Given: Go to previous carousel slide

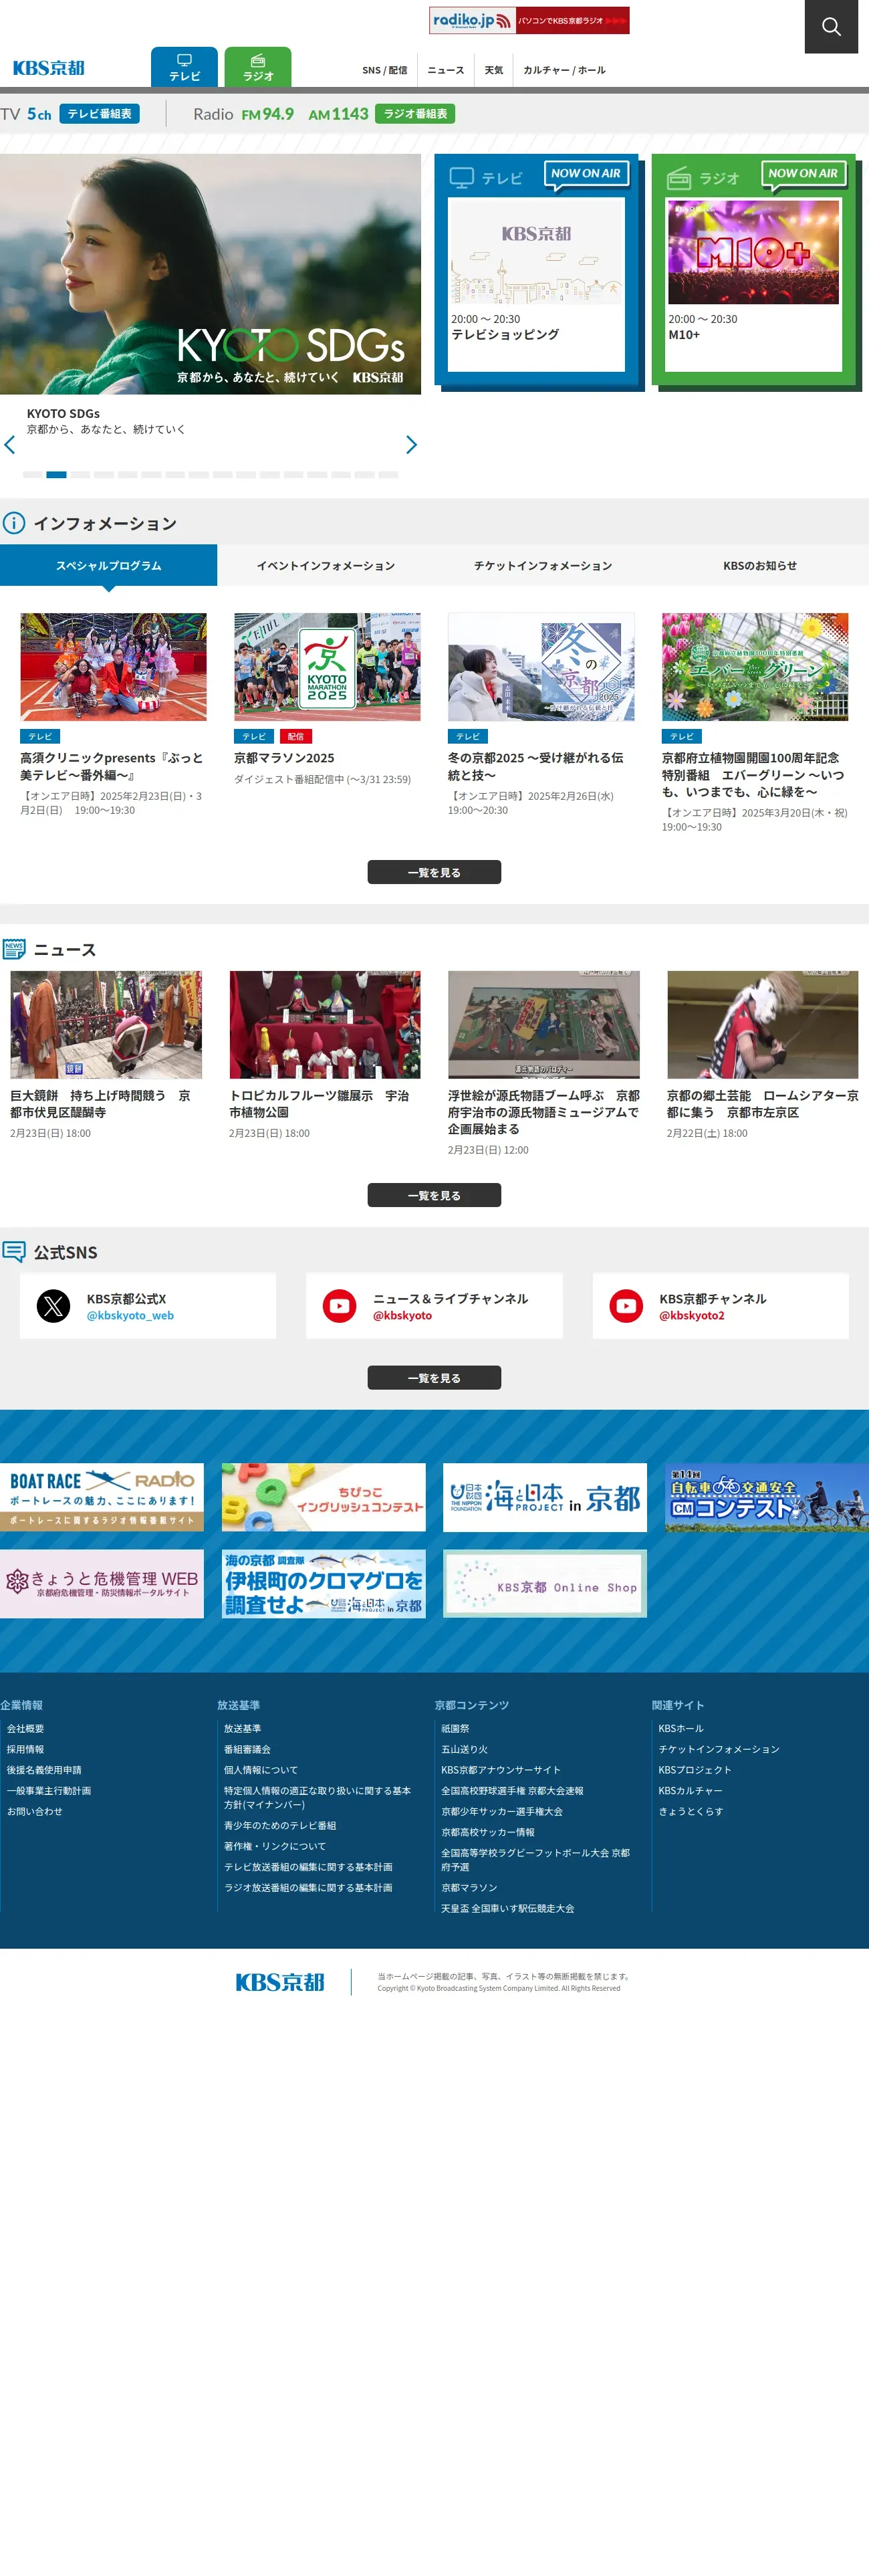Looking at the screenshot, I should click(x=10, y=445).
